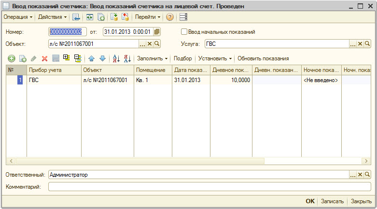The image size is (377, 209).
Task: Click 'Записать' to save the document
Action: pos(333,201)
